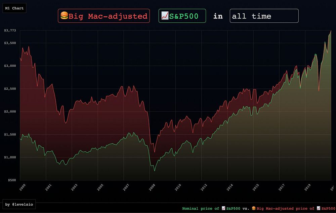Click the 2012 x-axis label
The image size is (336, 213).
pyautogui.click(x=204, y=187)
